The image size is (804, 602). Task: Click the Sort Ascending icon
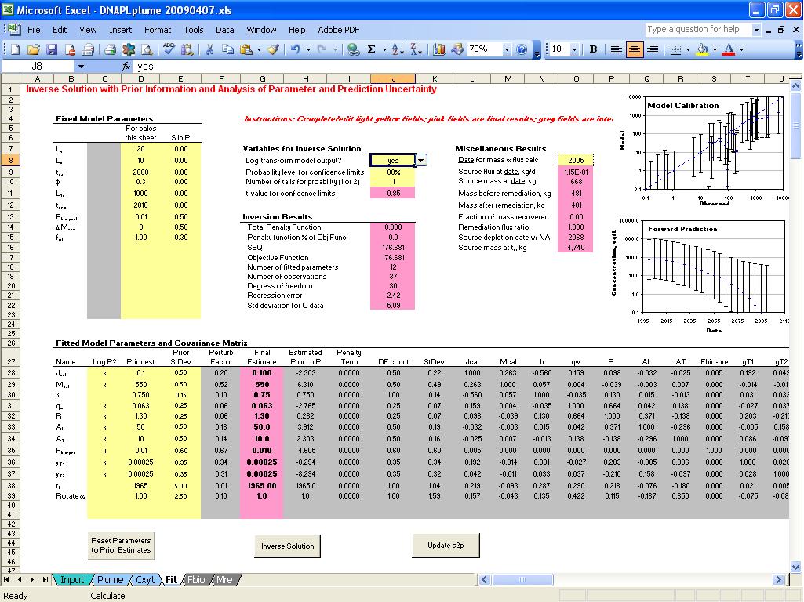(x=398, y=49)
